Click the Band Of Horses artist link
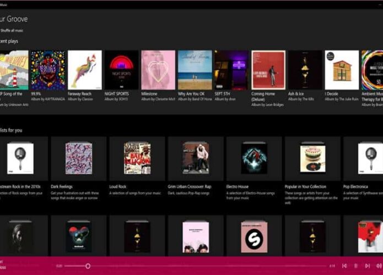Screen dimensions: 383x275 (202, 99)
